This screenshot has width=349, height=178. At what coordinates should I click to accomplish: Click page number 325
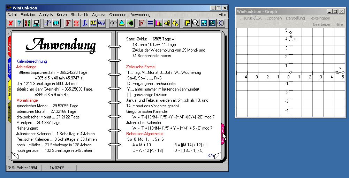(211, 155)
